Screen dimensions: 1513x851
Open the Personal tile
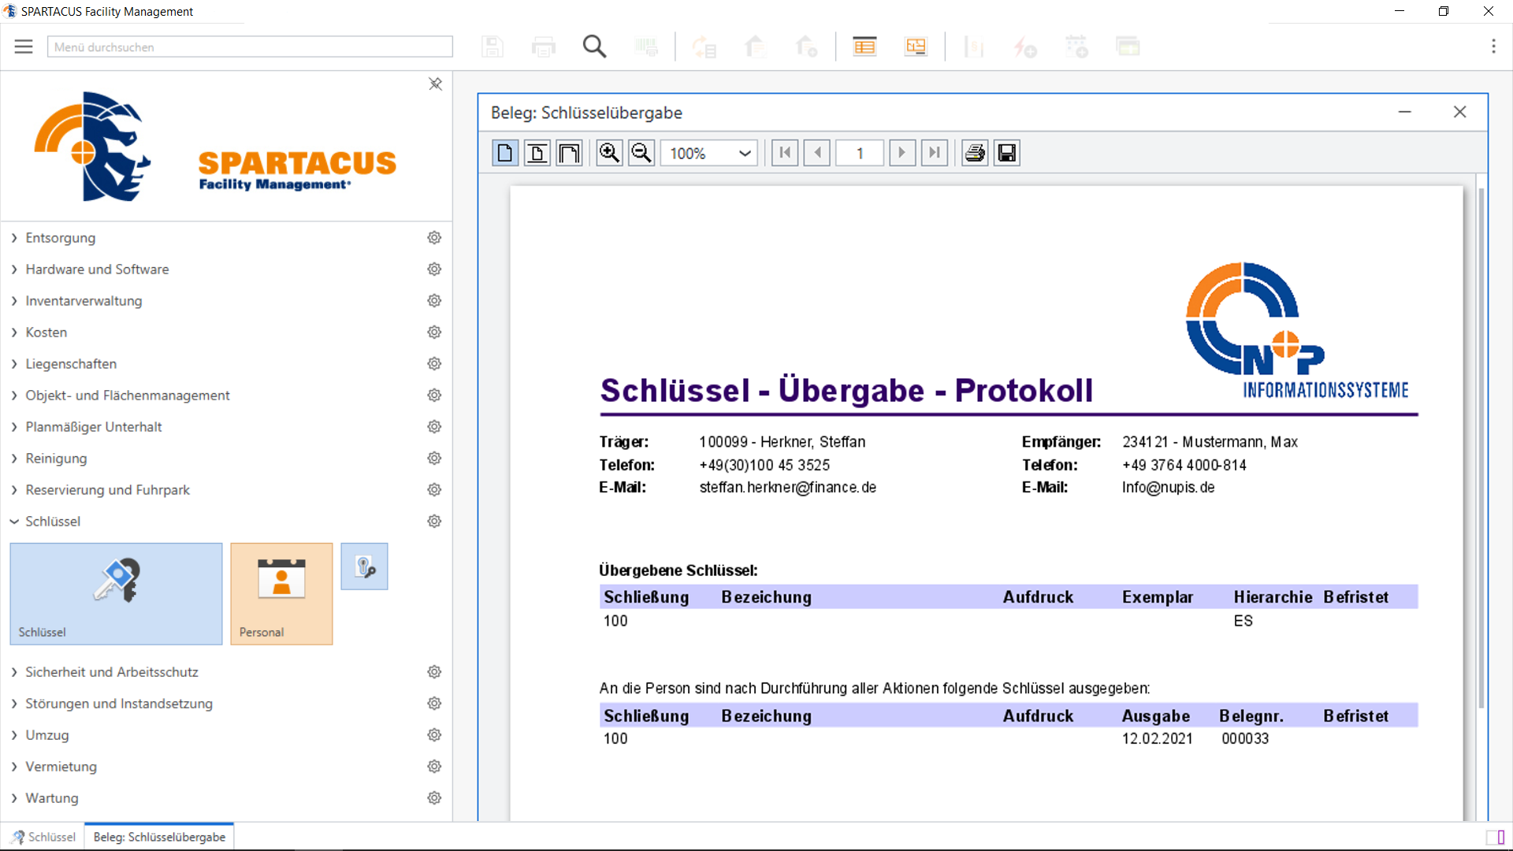(x=281, y=593)
